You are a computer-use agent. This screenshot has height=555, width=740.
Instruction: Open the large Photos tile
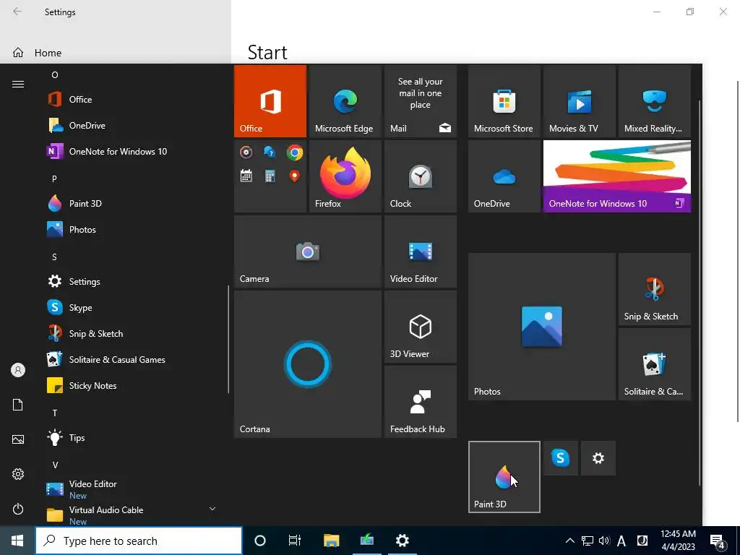(542, 327)
